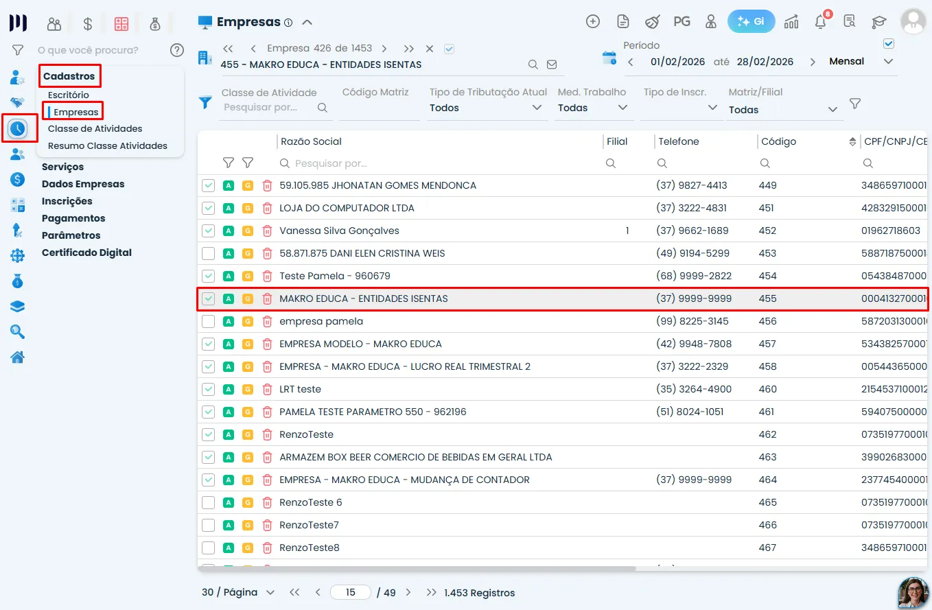Go to next company arrow after 1453
The height and width of the screenshot is (610, 932).
[x=384, y=49]
